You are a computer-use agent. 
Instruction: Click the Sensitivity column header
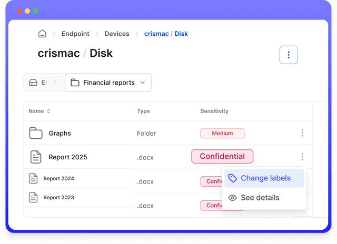[214, 111]
